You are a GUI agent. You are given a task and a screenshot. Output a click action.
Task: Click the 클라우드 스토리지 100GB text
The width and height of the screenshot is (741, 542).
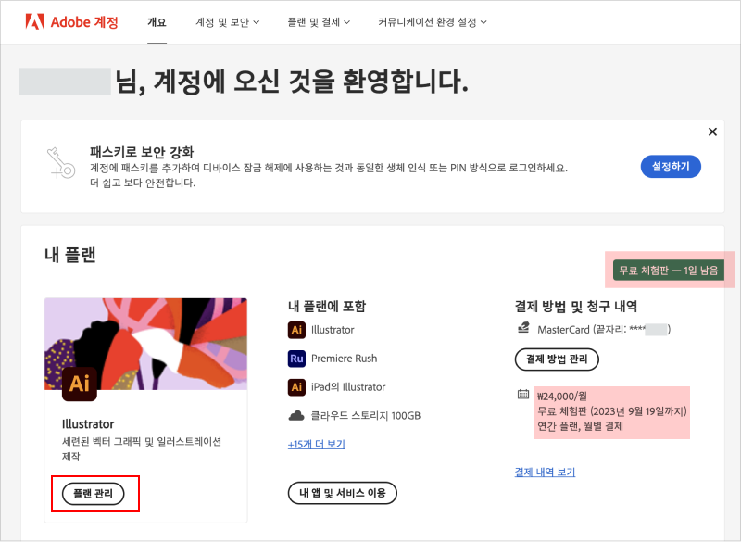pos(365,416)
